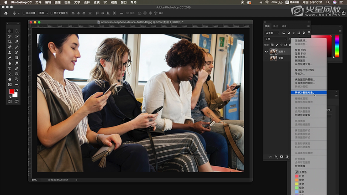Screen dimensions: 347x195
Task: Click the Home icon in options bar
Action: (6, 13)
